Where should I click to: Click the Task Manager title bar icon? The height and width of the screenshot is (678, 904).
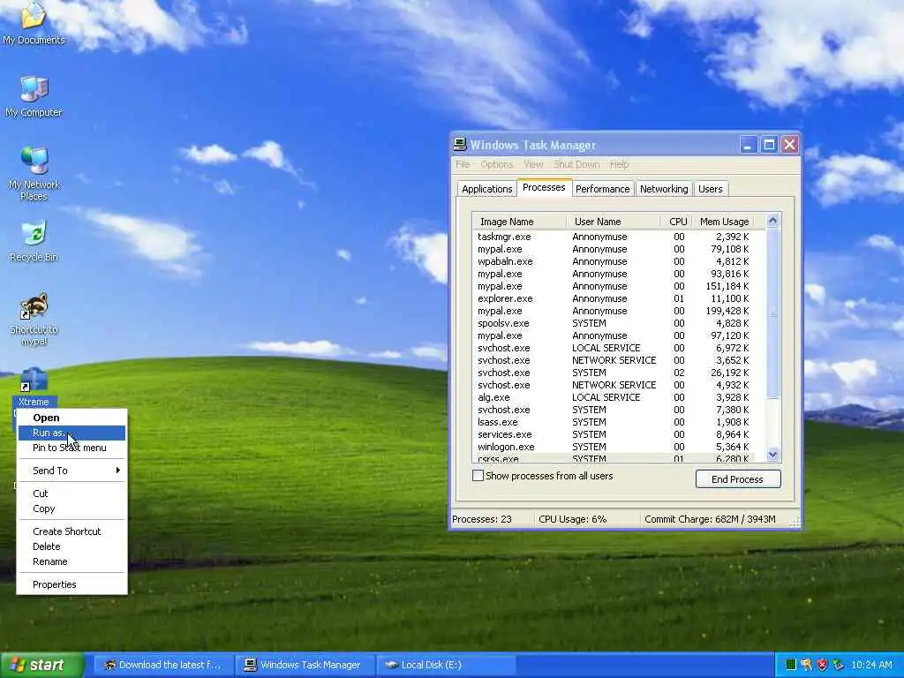pyautogui.click(x=459, y=144)
